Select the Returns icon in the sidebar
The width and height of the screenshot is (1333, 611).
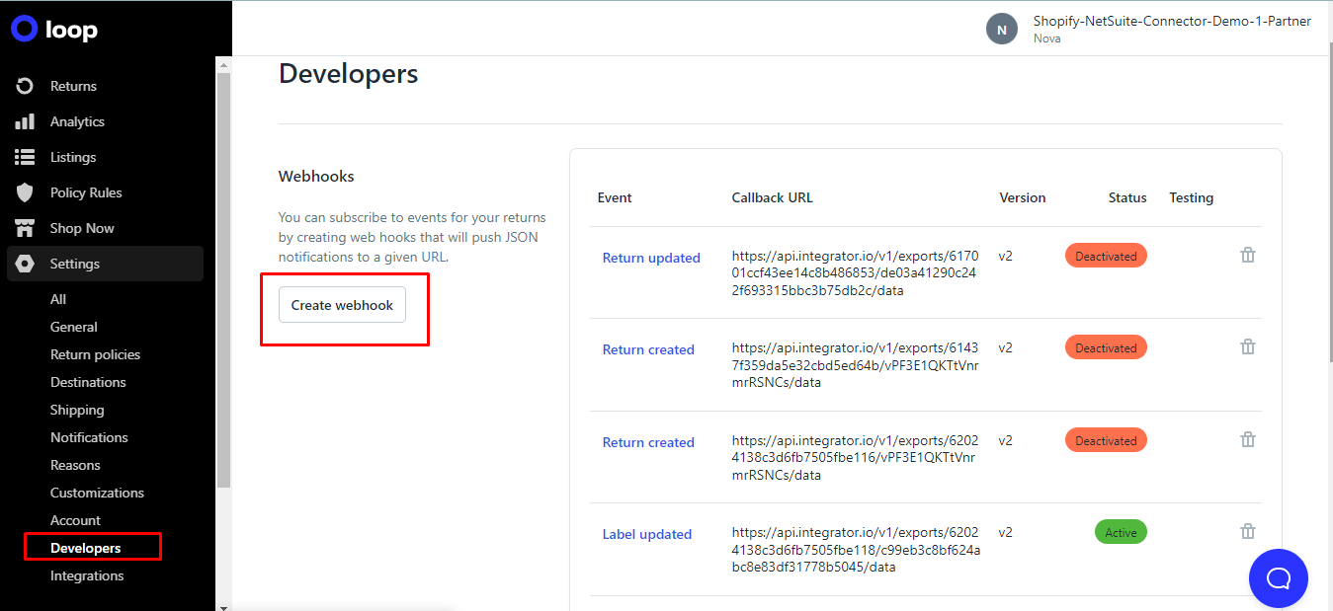click(x=24, y=86)
